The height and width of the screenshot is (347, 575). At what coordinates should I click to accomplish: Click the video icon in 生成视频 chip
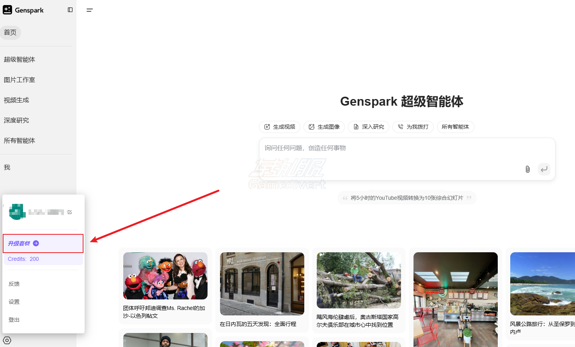point(267,127)
